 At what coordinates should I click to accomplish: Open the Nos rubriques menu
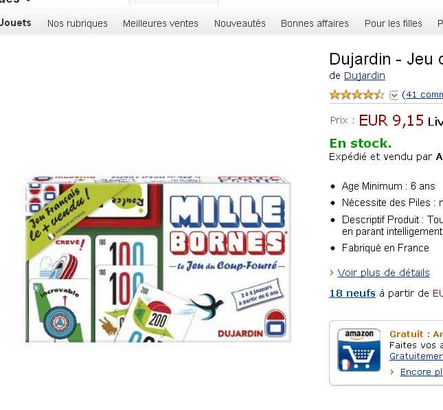[78, 23]
